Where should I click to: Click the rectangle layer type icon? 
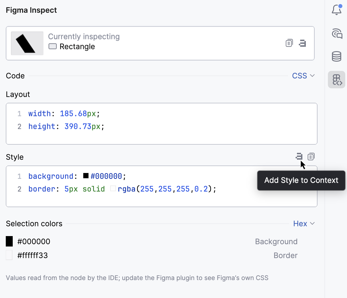(x=53, y=46)
